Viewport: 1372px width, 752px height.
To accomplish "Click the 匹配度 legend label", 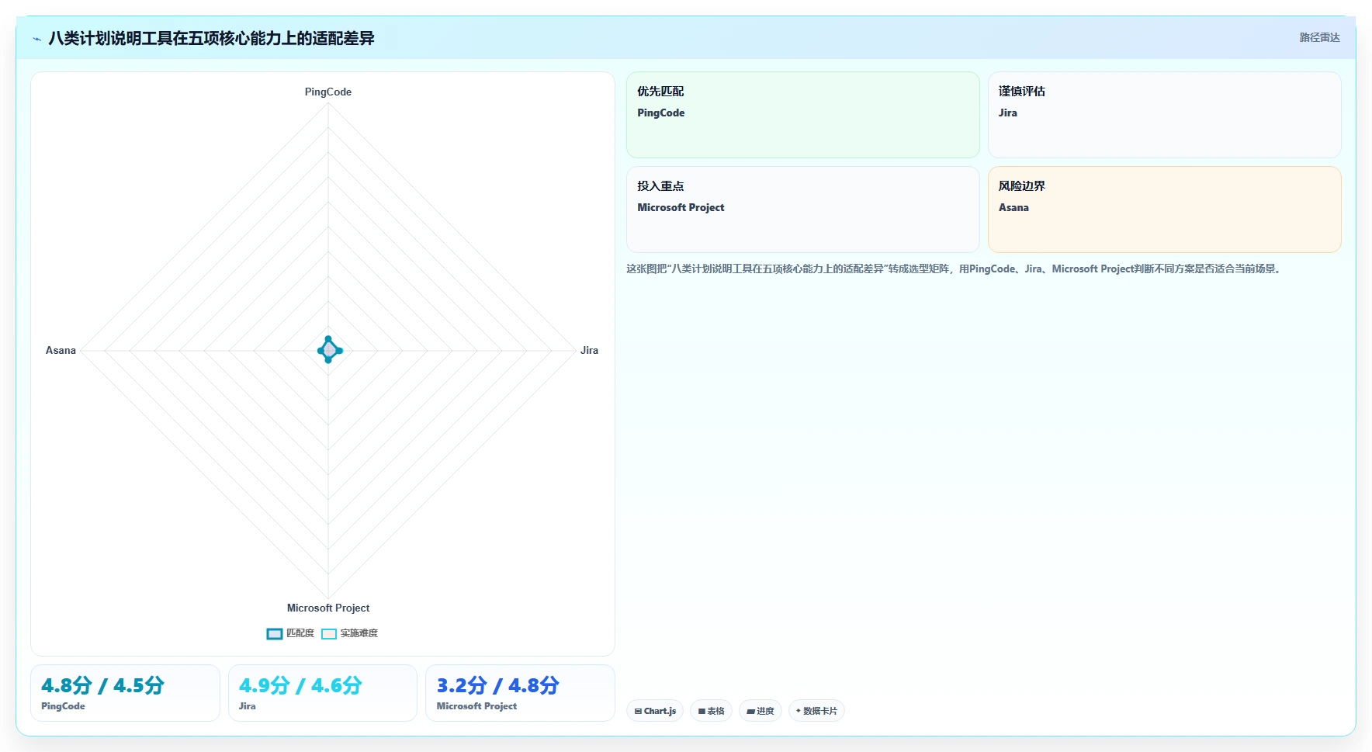I will click(300, 633).
